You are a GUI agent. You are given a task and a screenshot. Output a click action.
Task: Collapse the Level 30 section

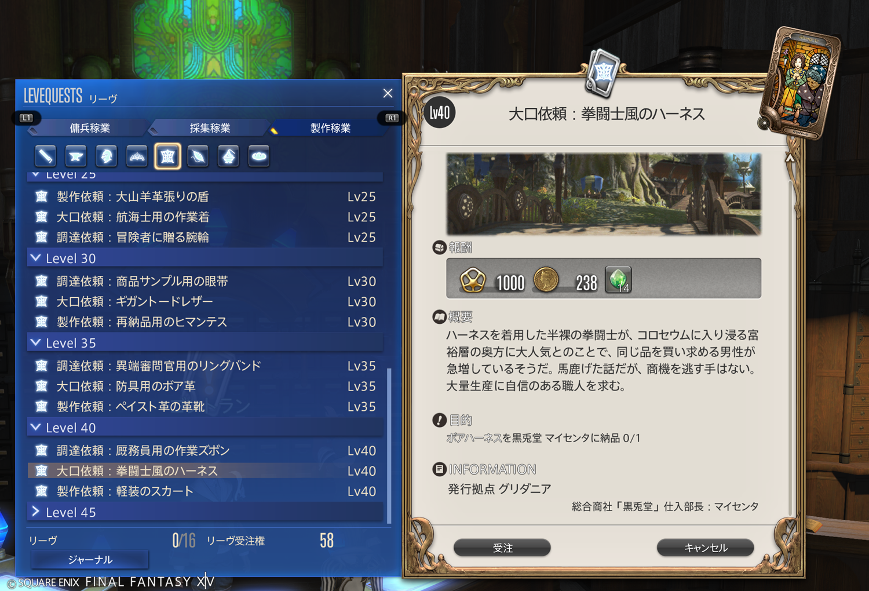205,258
